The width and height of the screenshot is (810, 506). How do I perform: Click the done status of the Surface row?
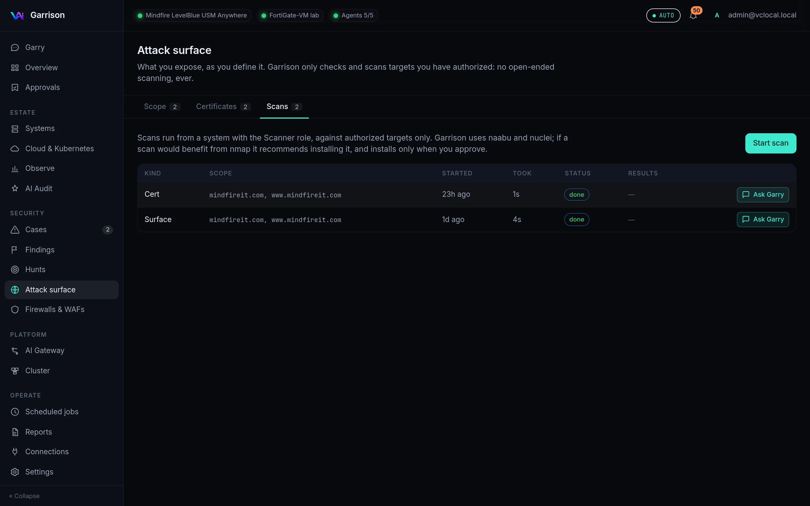click(577, 220)
